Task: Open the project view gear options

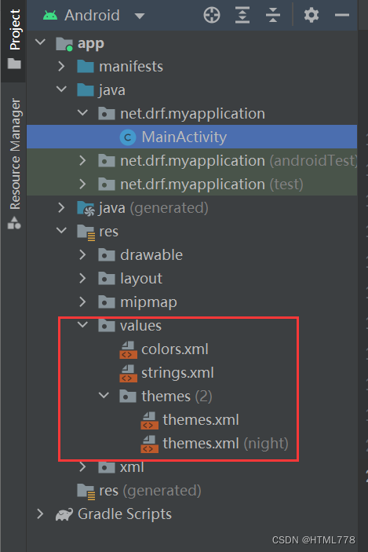Action: (x=311, y=16)
